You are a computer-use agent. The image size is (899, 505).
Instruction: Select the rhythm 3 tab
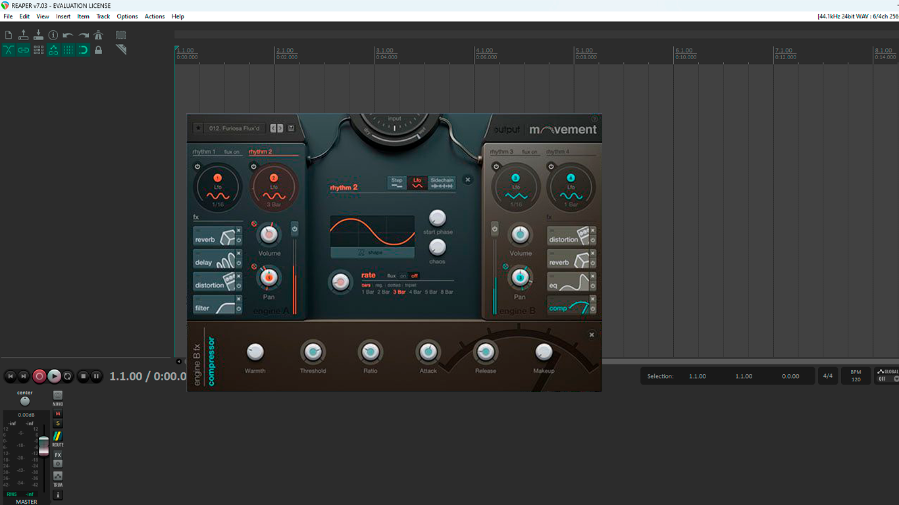pyautogui.click(x=501, y=152)
